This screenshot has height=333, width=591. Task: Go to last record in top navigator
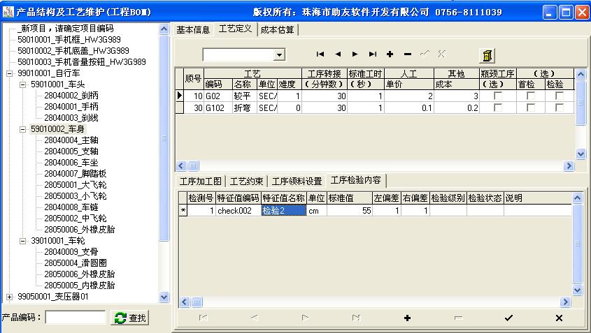pos(372,54)
